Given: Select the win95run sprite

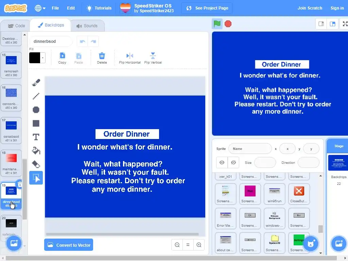Looking at the screenshot, I should click(x=274, y=194).
